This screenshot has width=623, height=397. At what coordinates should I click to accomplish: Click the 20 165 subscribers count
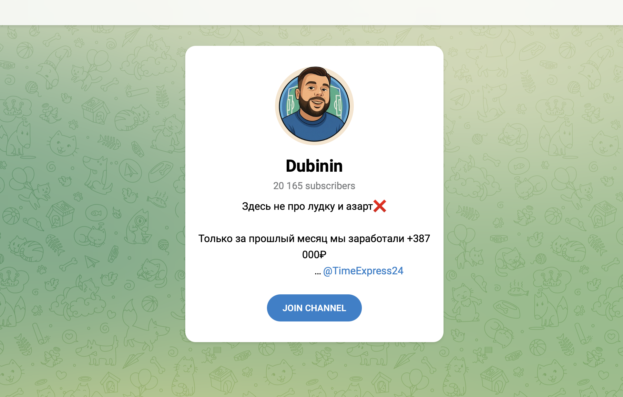pyautogui.click(x=314, y=186)
